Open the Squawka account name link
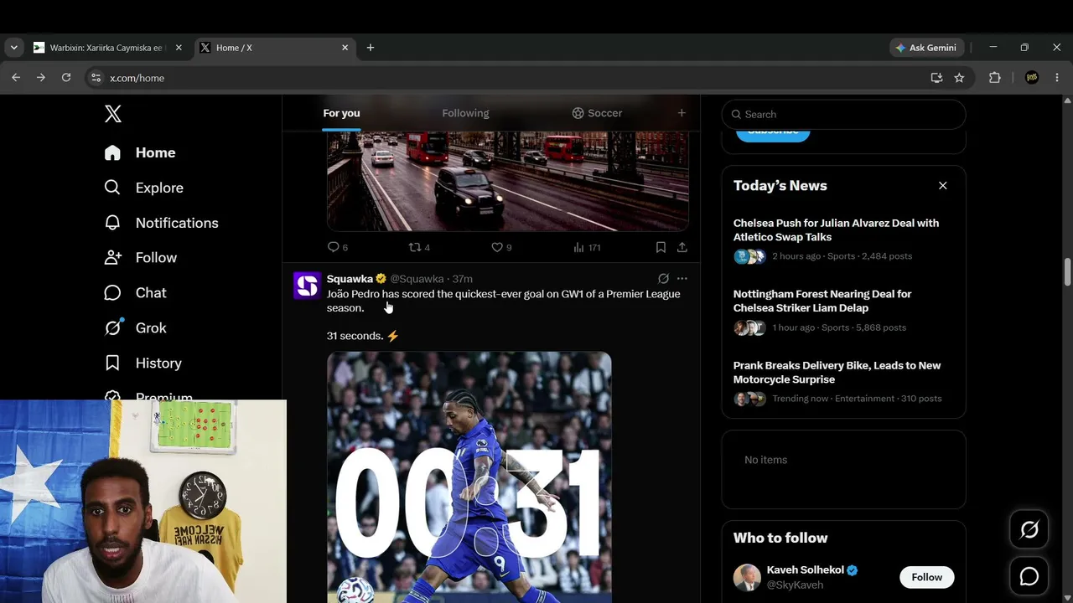This screenshot has height=603, width=1073. click(350, 279)
